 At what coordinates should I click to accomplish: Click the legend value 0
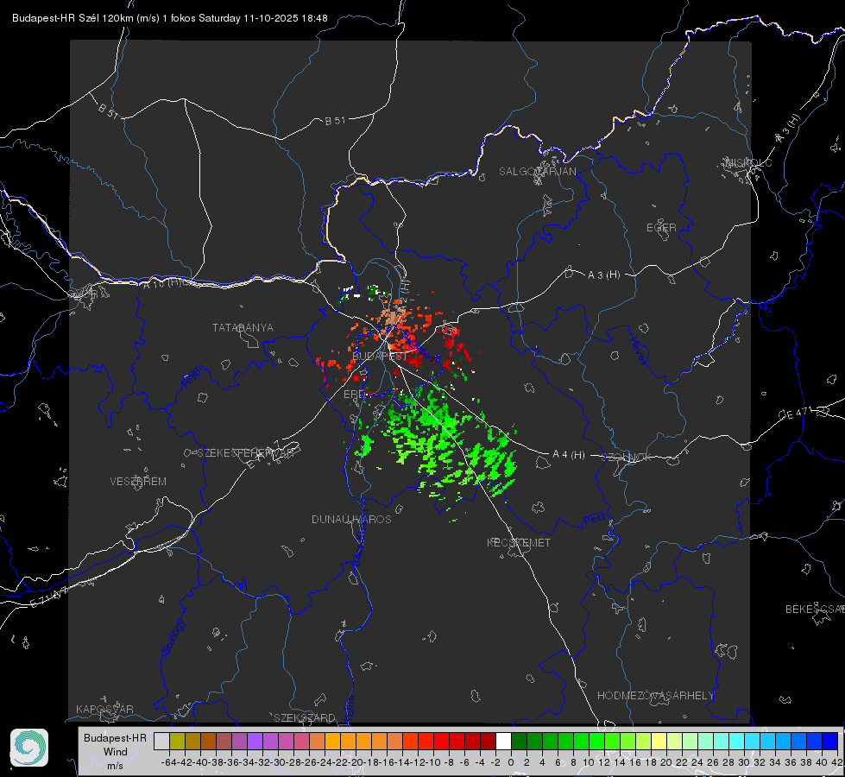click(x=511, y=762)
